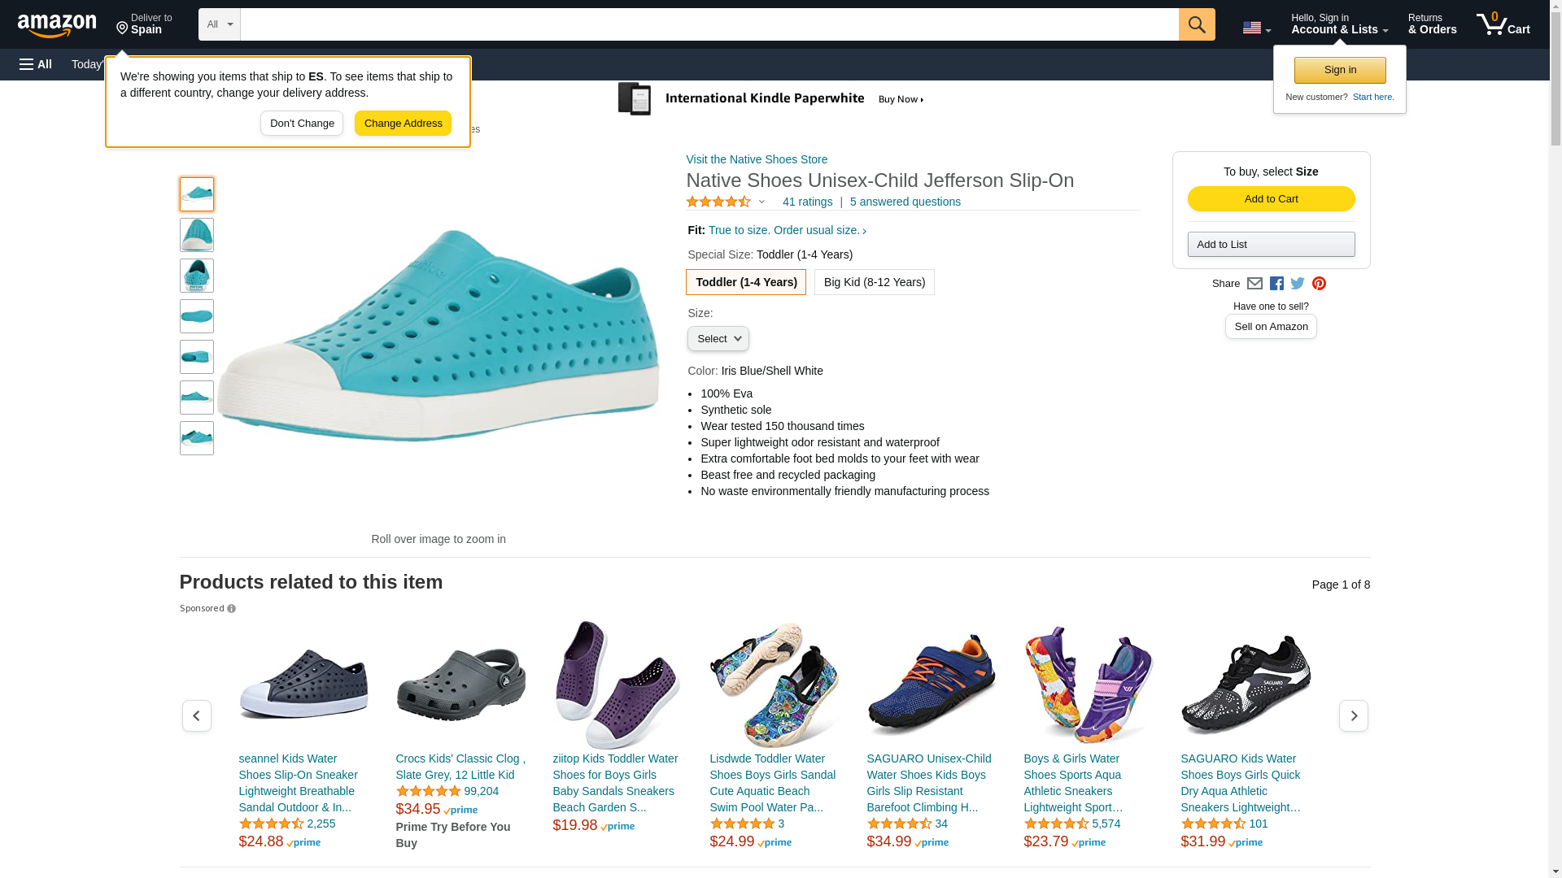Viewport: 1562px width, 878px height.
Task: Share product on Twitter
Action: pos(1298,284)
